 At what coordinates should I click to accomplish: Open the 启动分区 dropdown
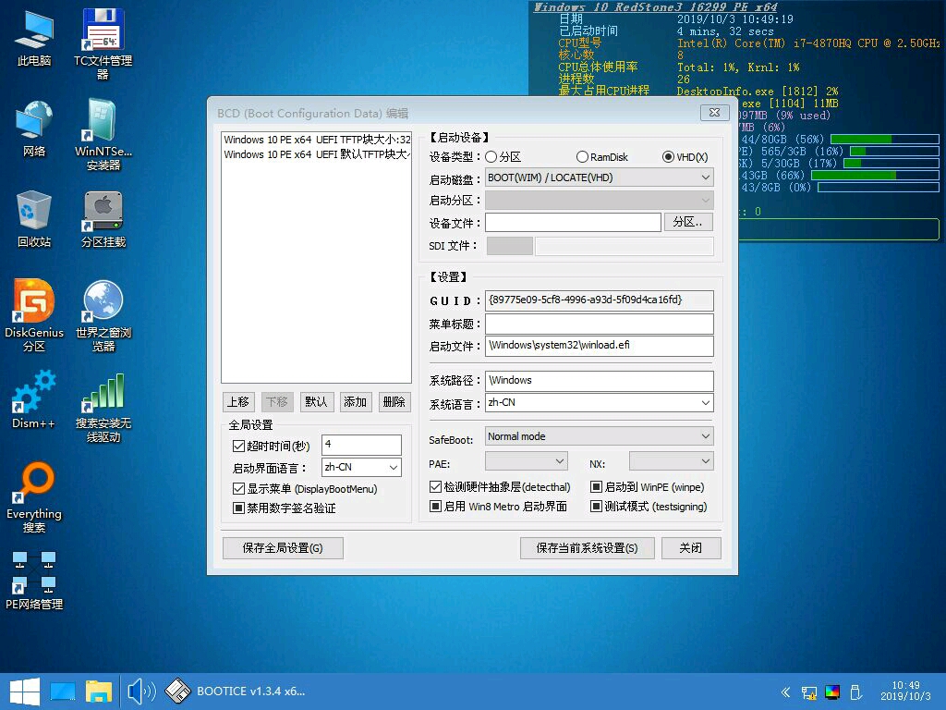pyautogui.click(x=599, y=200)
